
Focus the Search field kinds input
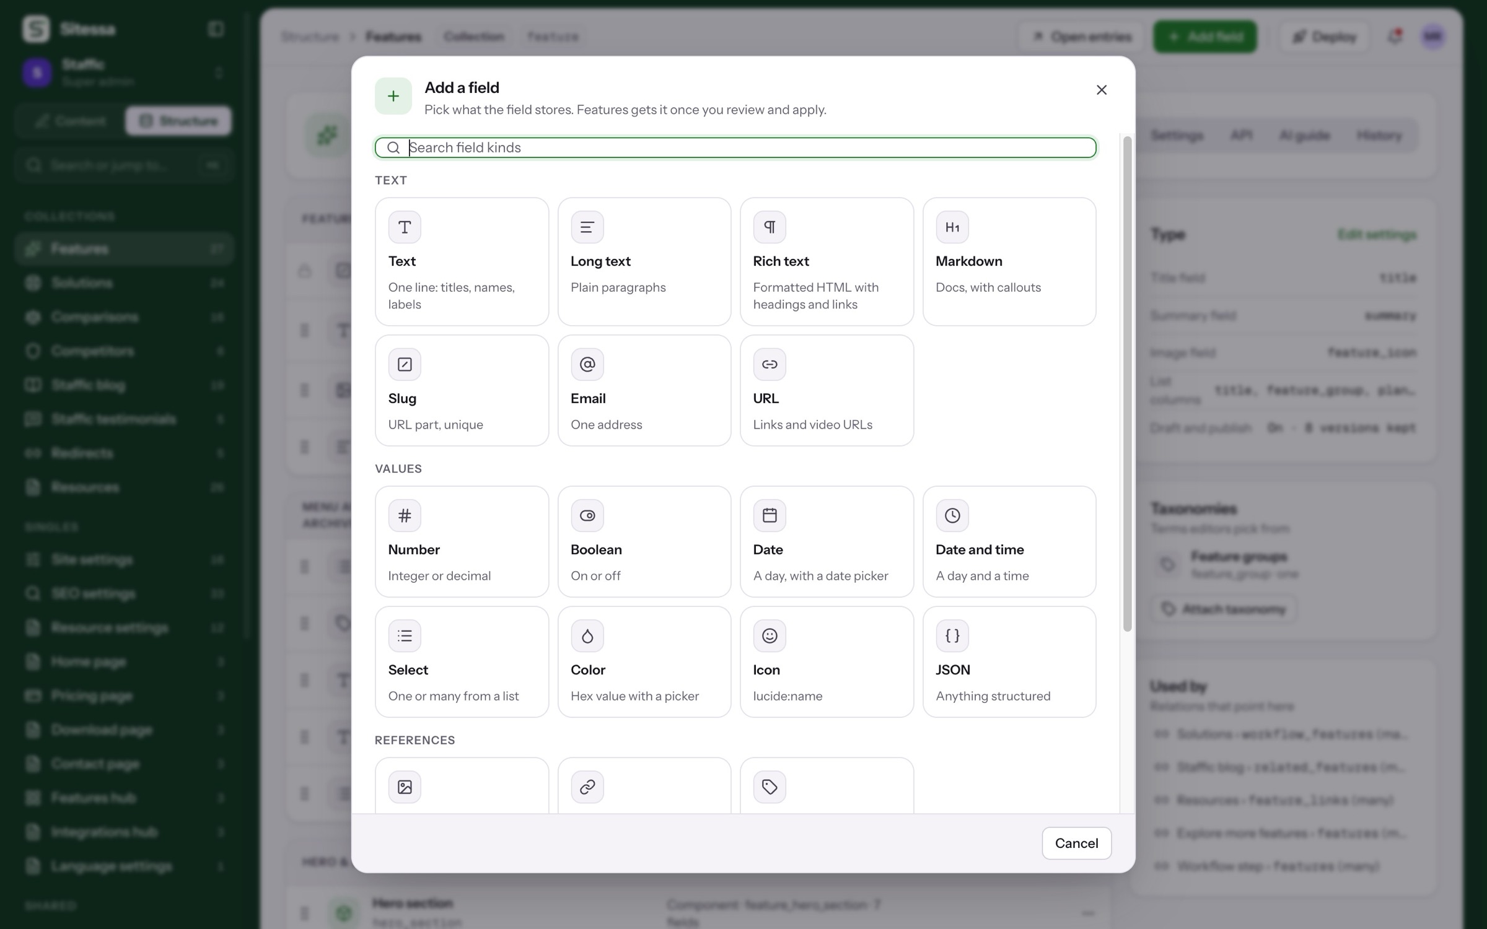[735, 147]
